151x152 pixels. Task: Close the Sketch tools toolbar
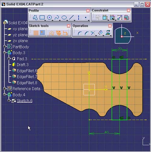pyautogui.click(x=69, y=26)
